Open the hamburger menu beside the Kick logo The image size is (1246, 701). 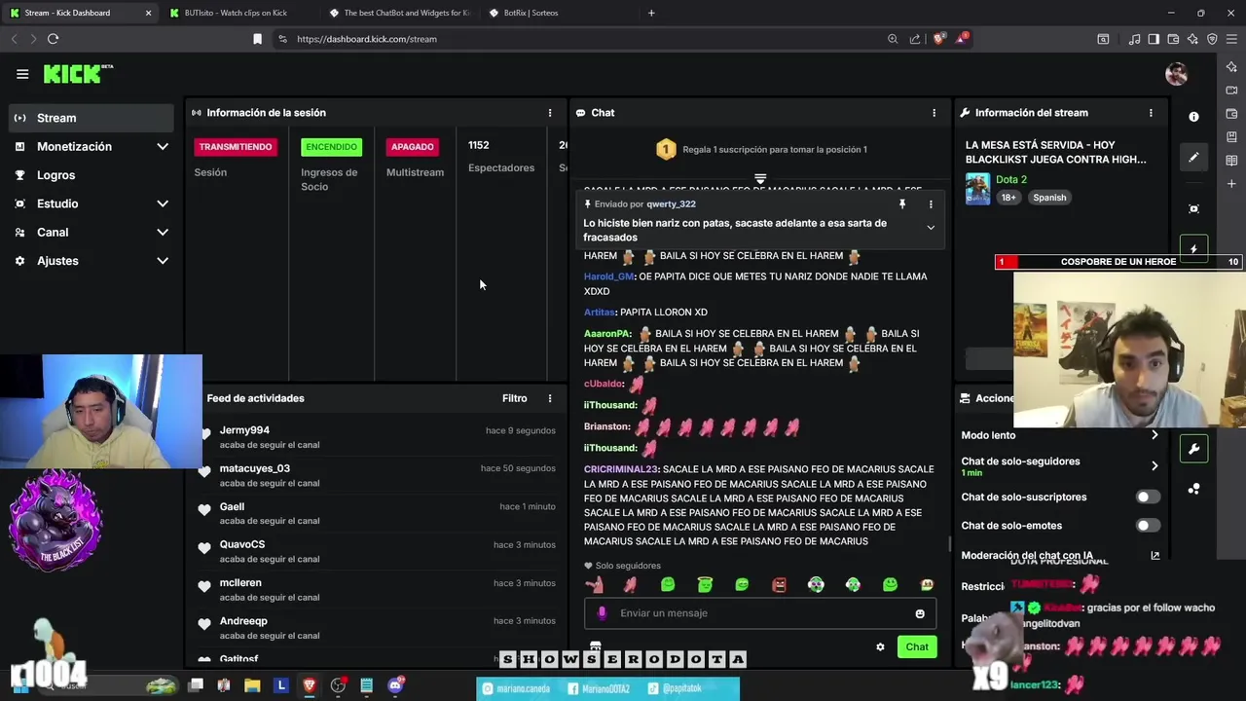(x=22, y=74)
